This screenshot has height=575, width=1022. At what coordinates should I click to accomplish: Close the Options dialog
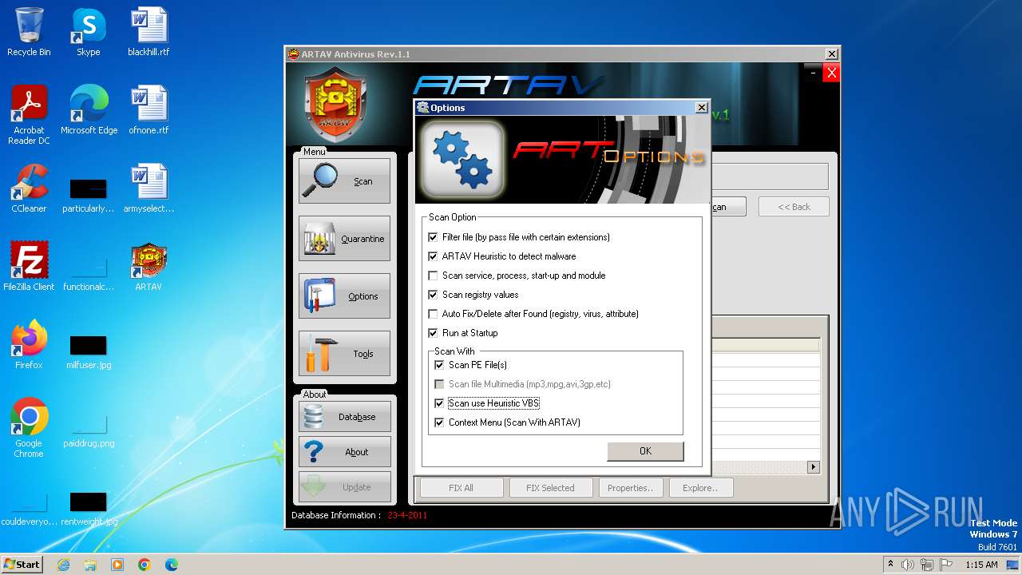tap(702, 108)
